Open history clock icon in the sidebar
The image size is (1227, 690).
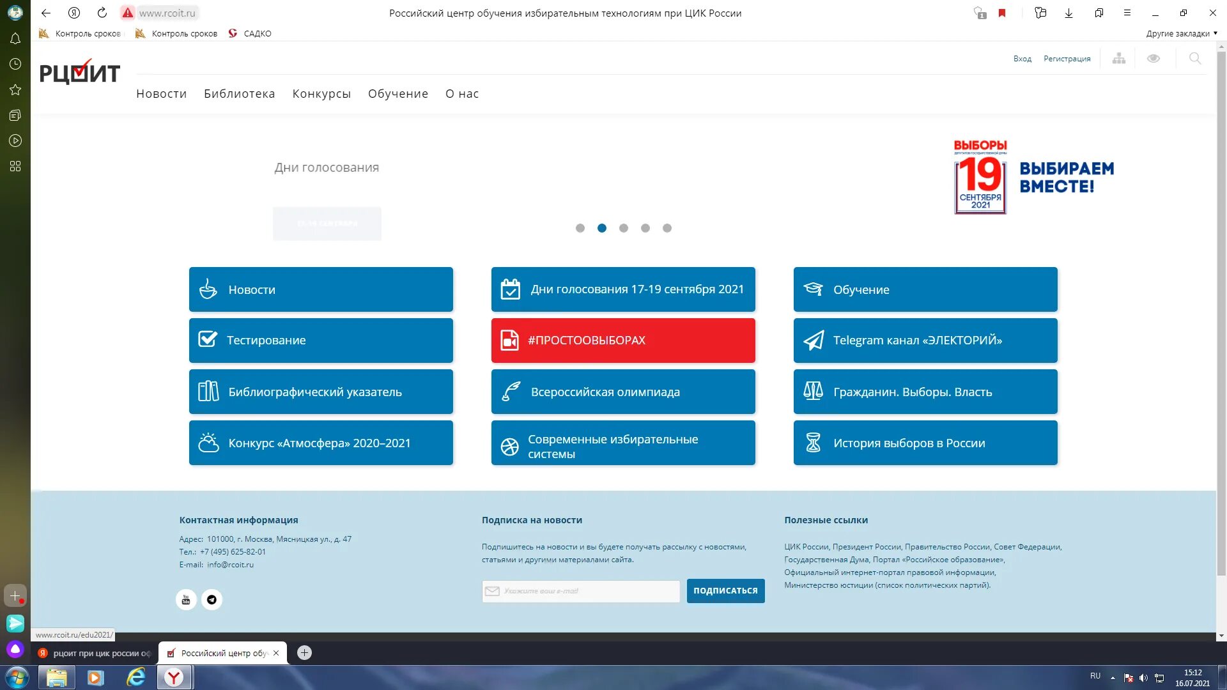15,64
